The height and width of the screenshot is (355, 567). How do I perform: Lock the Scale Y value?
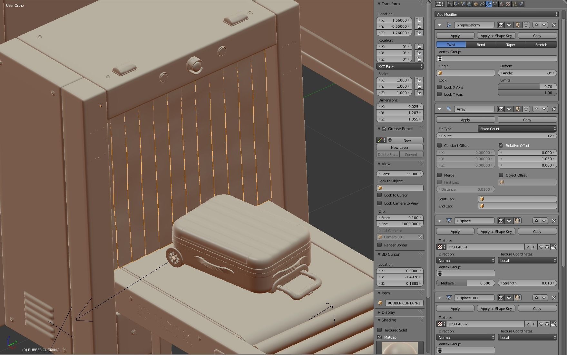tap(419, 86)
